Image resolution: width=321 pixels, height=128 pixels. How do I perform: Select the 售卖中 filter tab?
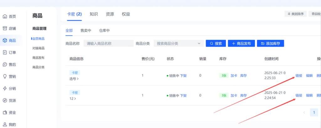86,30
